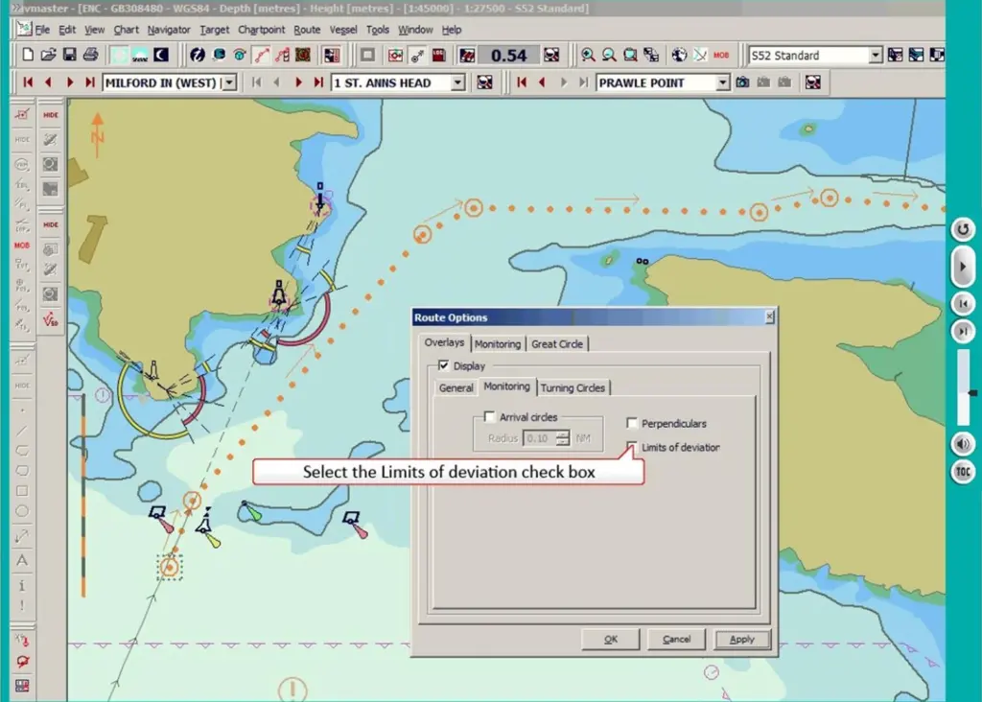
Task: Click the New document icon
Action: (x=28, y=55)
